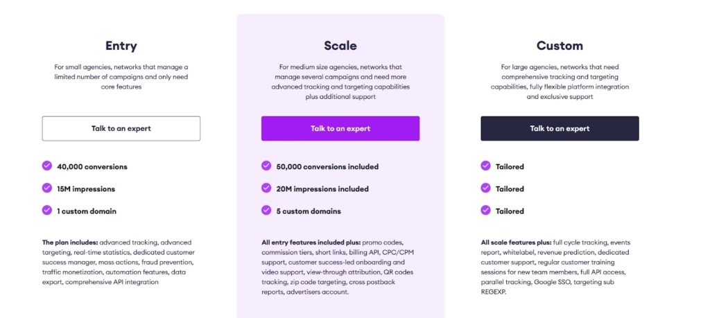This screenshot has height=318, width=710.
Task: Click the last Tailored checkmark icon
Action: pos(485,210)
